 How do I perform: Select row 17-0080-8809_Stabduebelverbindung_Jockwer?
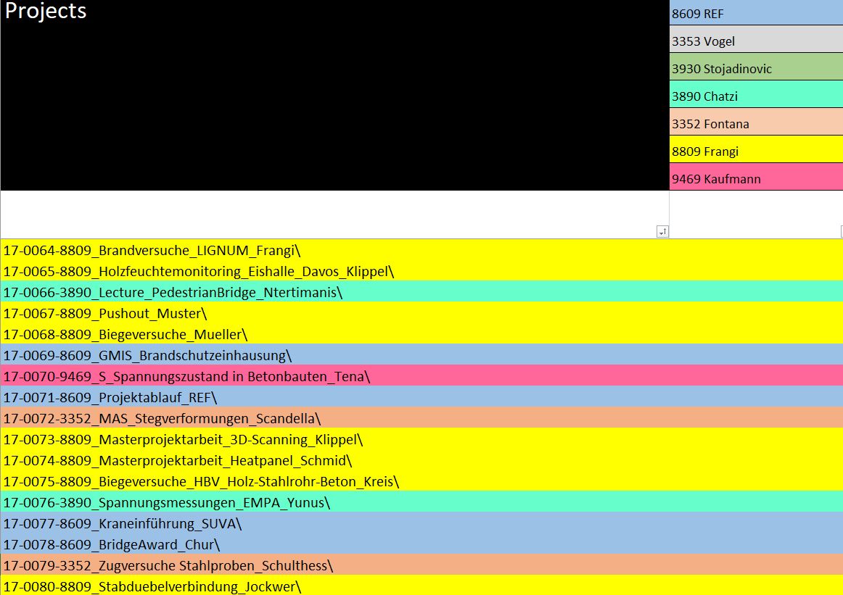[x=421, y=585]
